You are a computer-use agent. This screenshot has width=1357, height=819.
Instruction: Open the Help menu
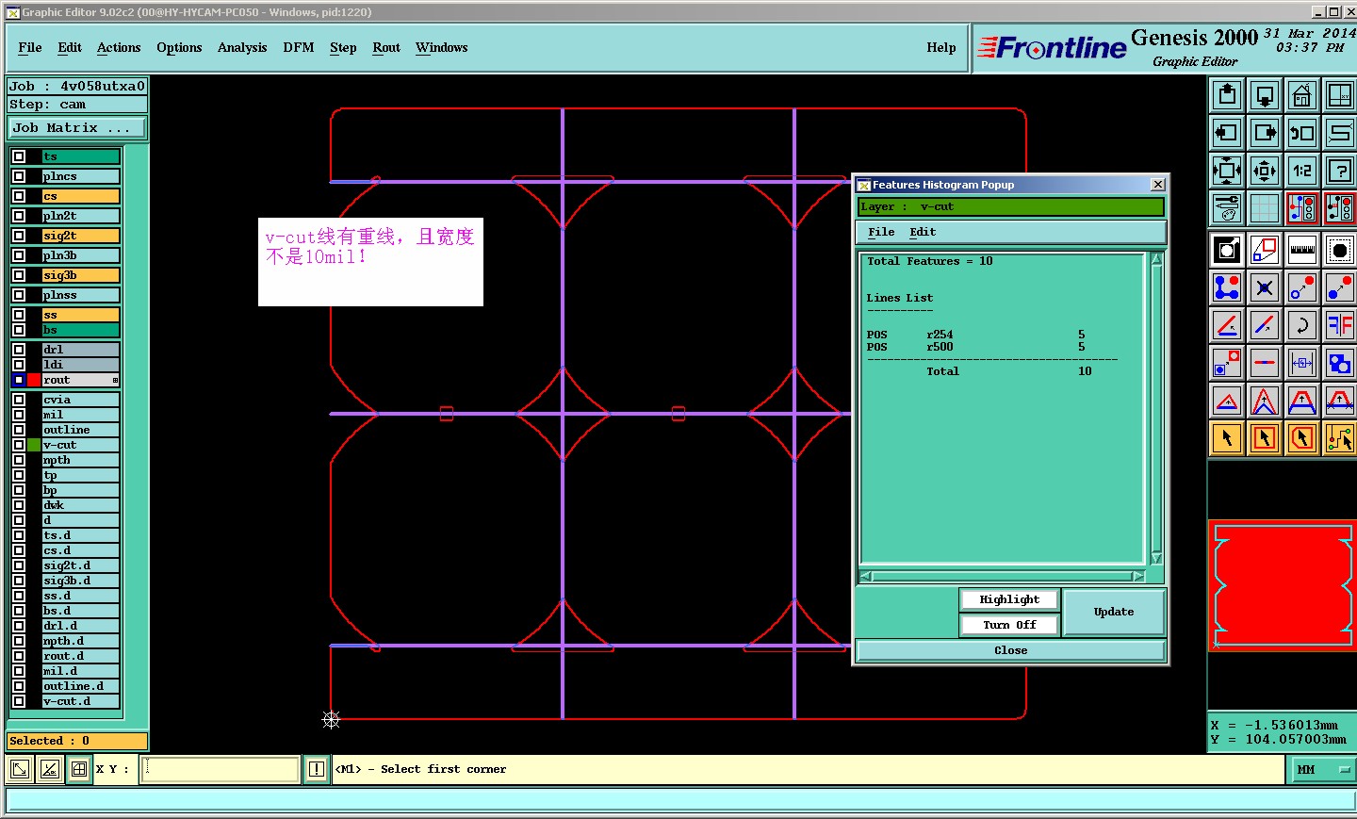[x=941, y=48]
